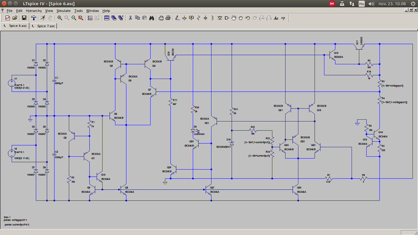Select the .tran 1 directive text
418x235 pixels.
(7, 217)
